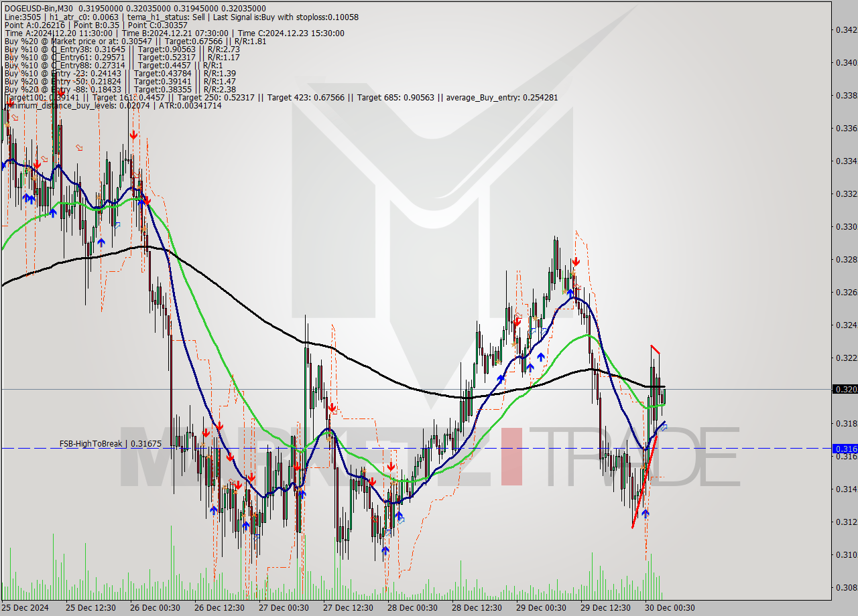Click the '28 Dec 00:30' time axis label

click(x=412, y=608)
